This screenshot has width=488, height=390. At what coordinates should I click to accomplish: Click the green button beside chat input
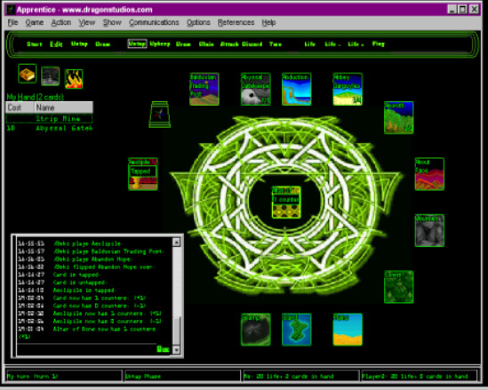163,349
